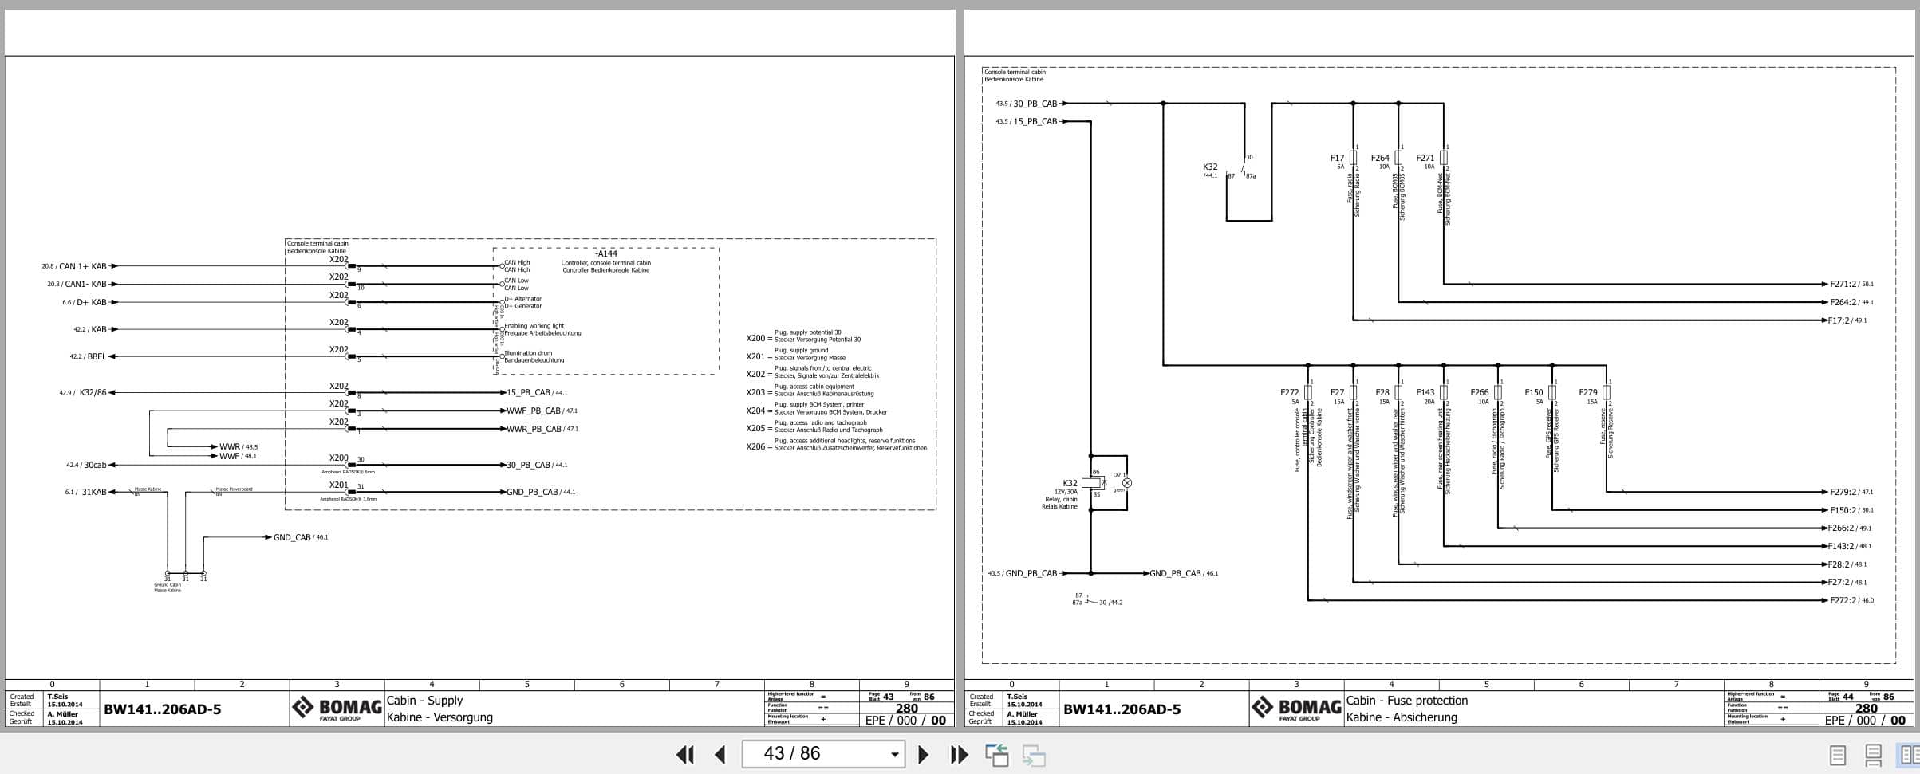Click the F143:2 / 48.1 cross-reference
1920x774 pixels.
pyautogui.click(x=1850, y=546)
